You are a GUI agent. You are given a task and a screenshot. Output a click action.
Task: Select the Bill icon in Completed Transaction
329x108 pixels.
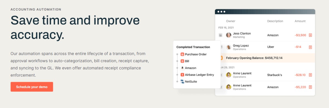pos(182,61)
